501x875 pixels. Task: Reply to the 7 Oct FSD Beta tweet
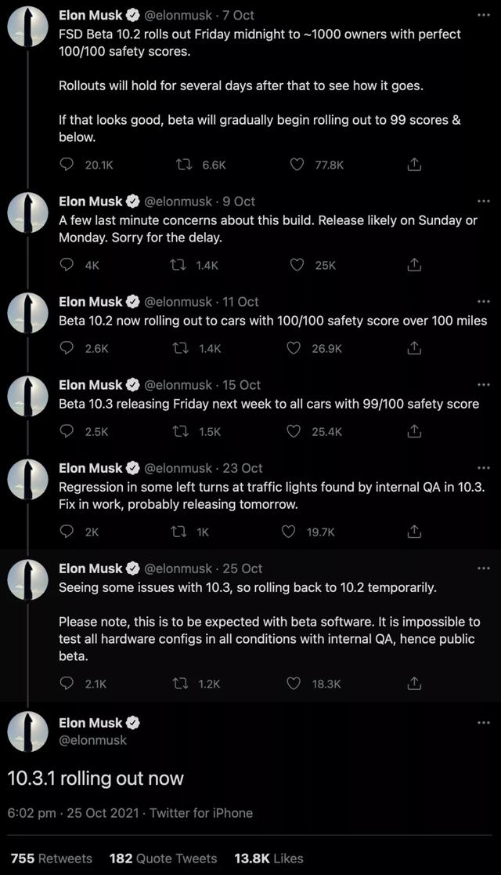click(67, 165)
